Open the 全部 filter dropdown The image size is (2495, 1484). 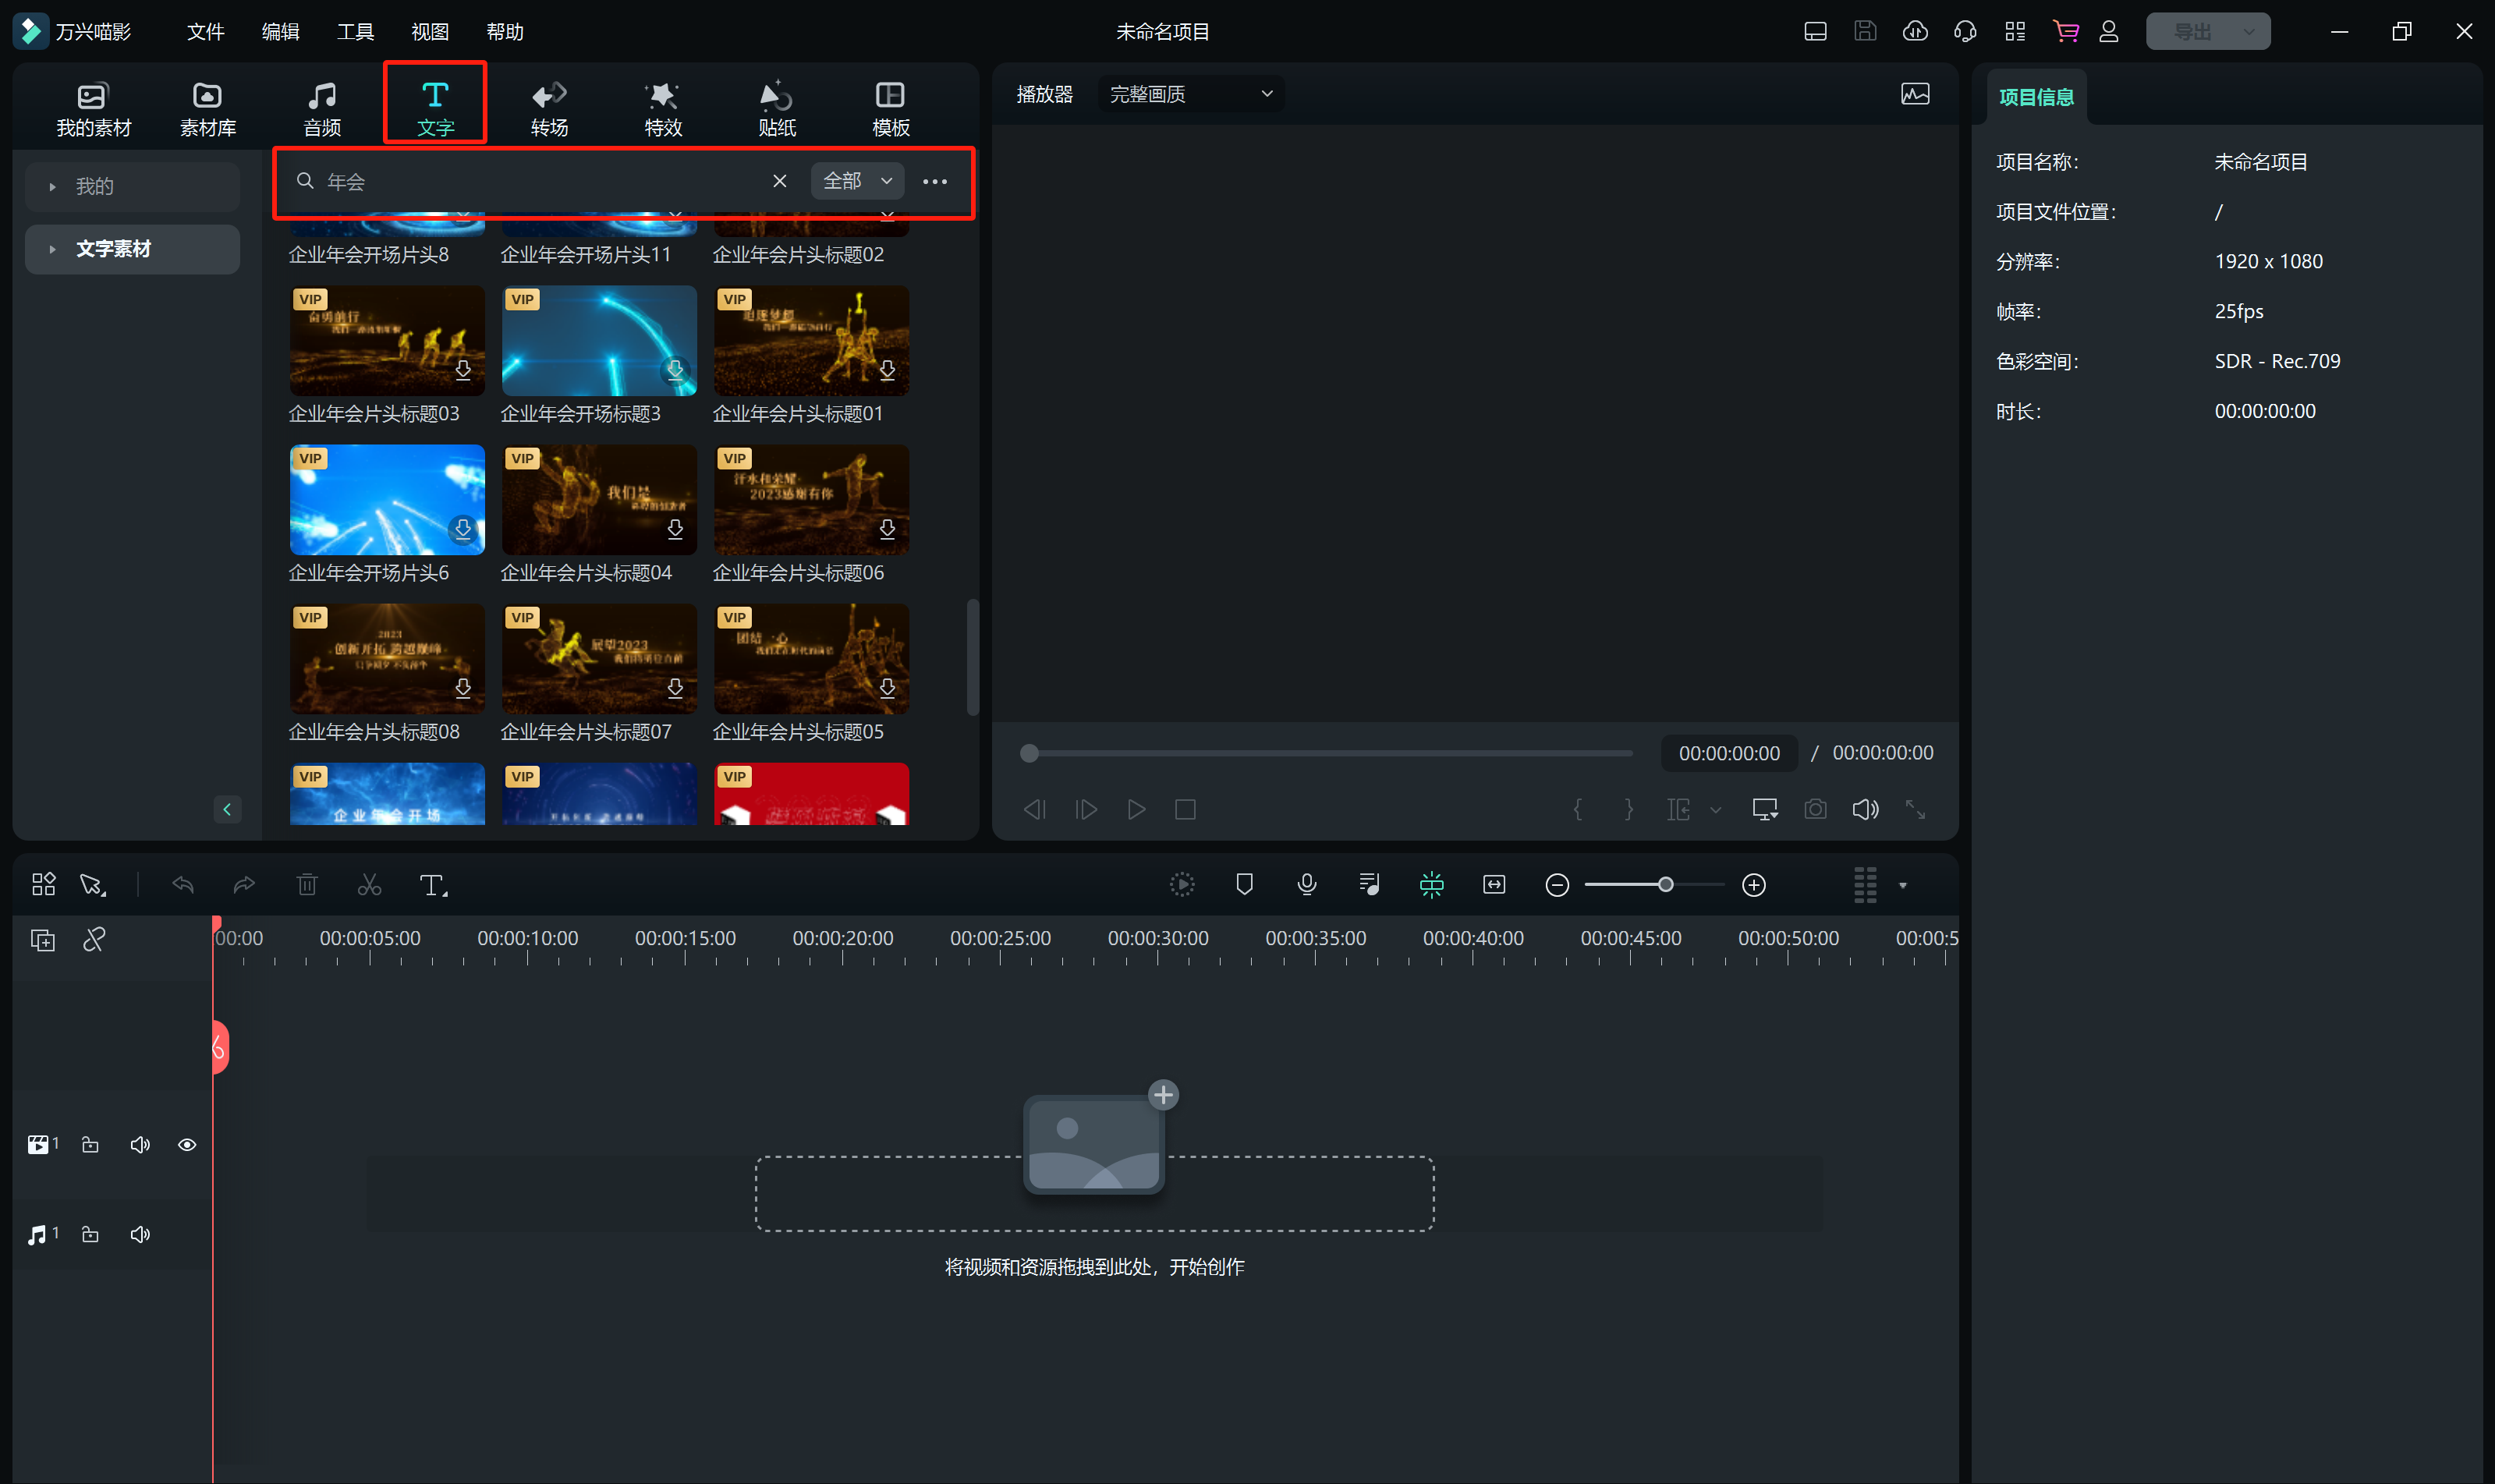[857, 181]
